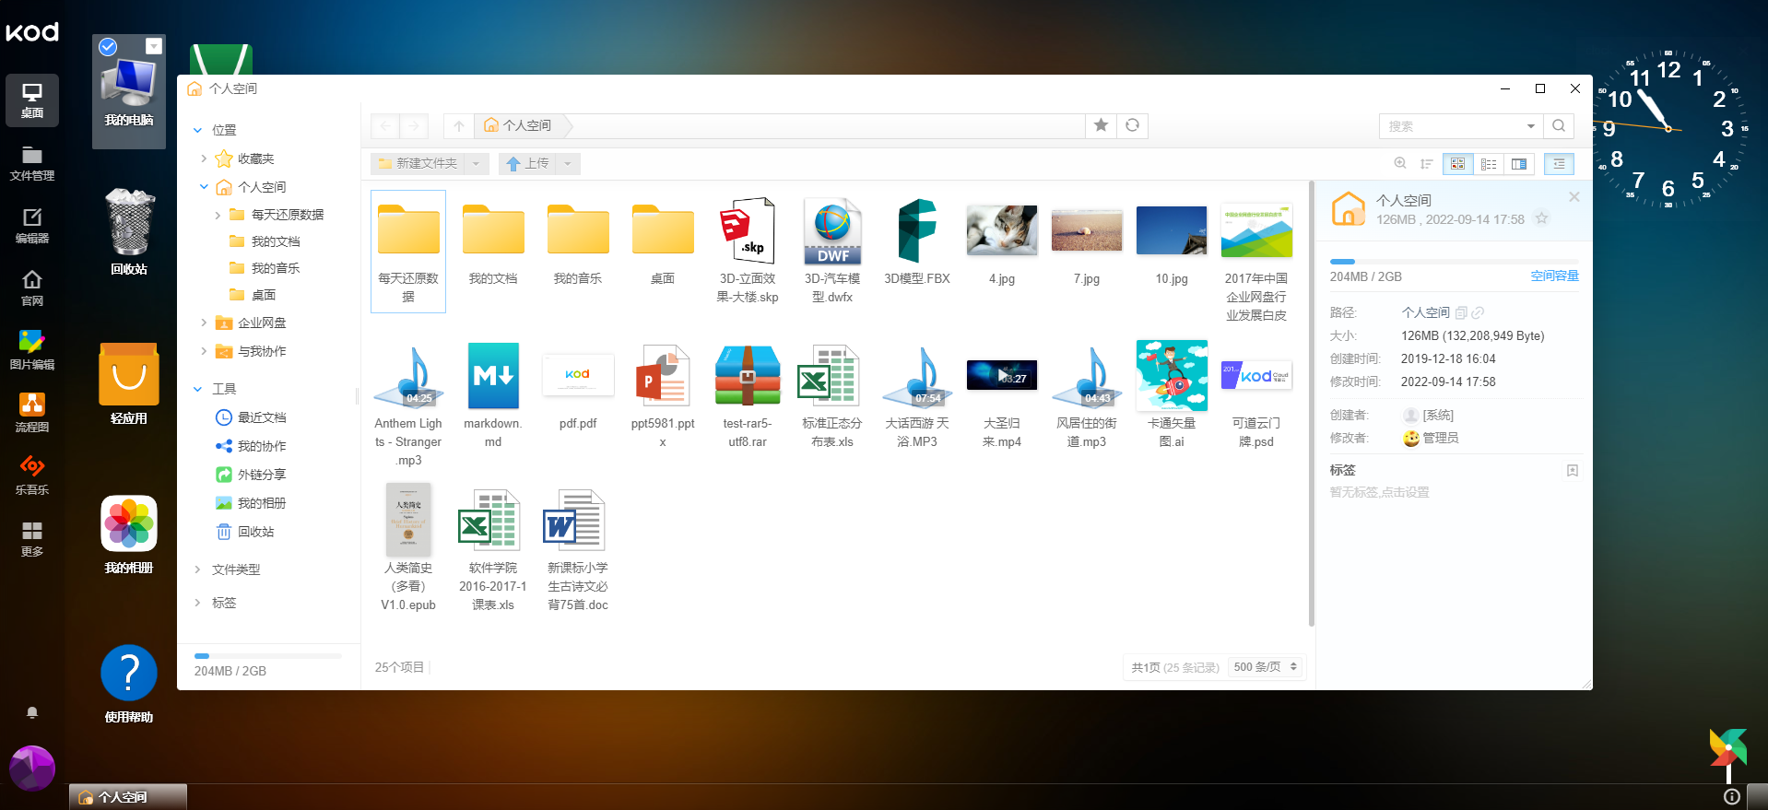The width and height of the screenshot is (1768, 810).
Task: Open the 新建文件夹 dropdown arrow
Action: [476, 164]
